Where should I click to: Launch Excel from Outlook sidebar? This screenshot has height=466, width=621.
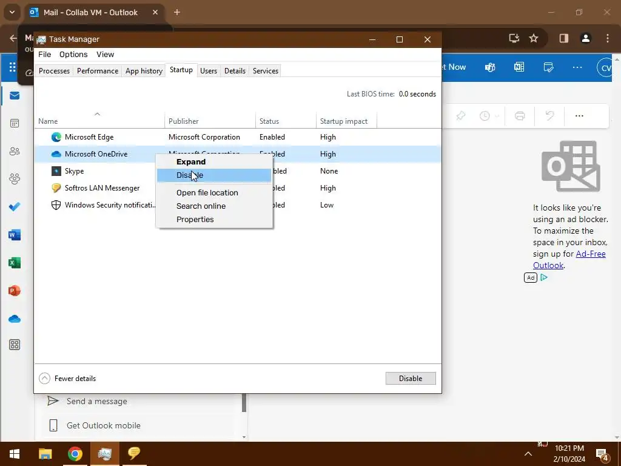tap(15, 263)
